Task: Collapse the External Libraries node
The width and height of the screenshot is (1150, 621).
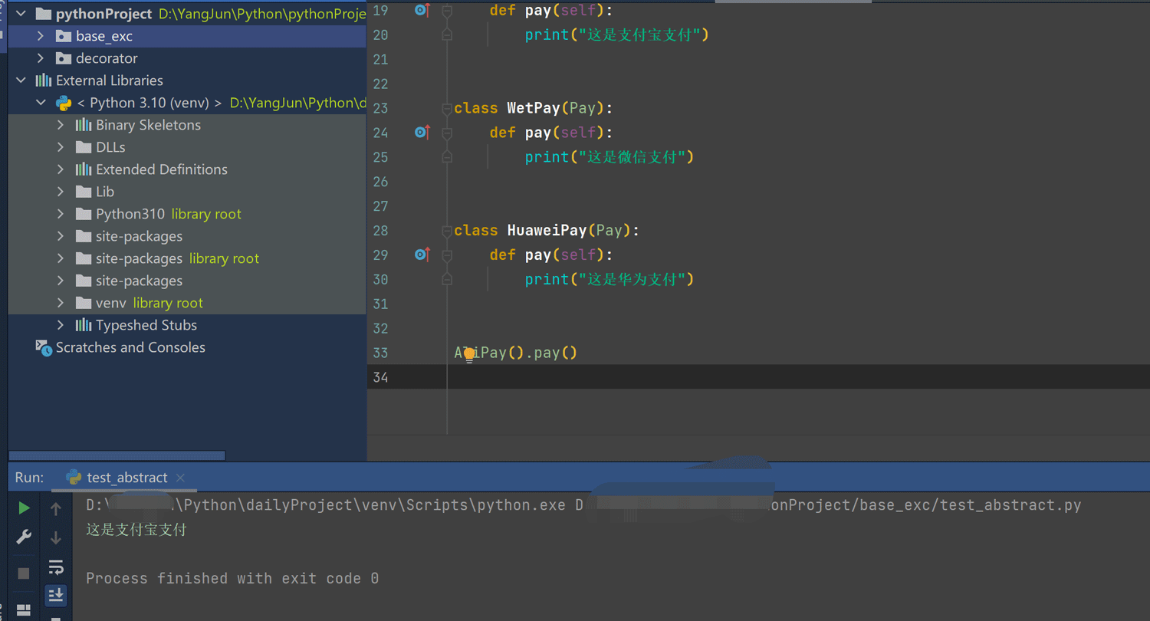Action: click(21, 80)
